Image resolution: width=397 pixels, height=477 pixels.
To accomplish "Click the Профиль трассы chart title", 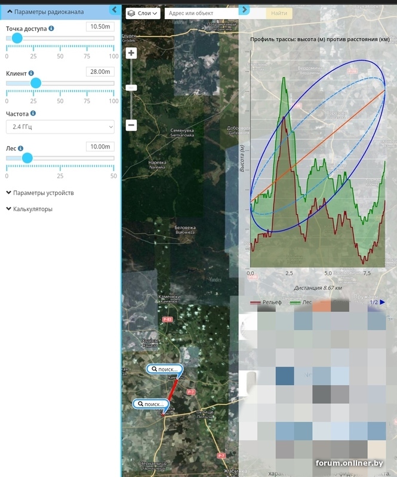I will pos(320,39).
